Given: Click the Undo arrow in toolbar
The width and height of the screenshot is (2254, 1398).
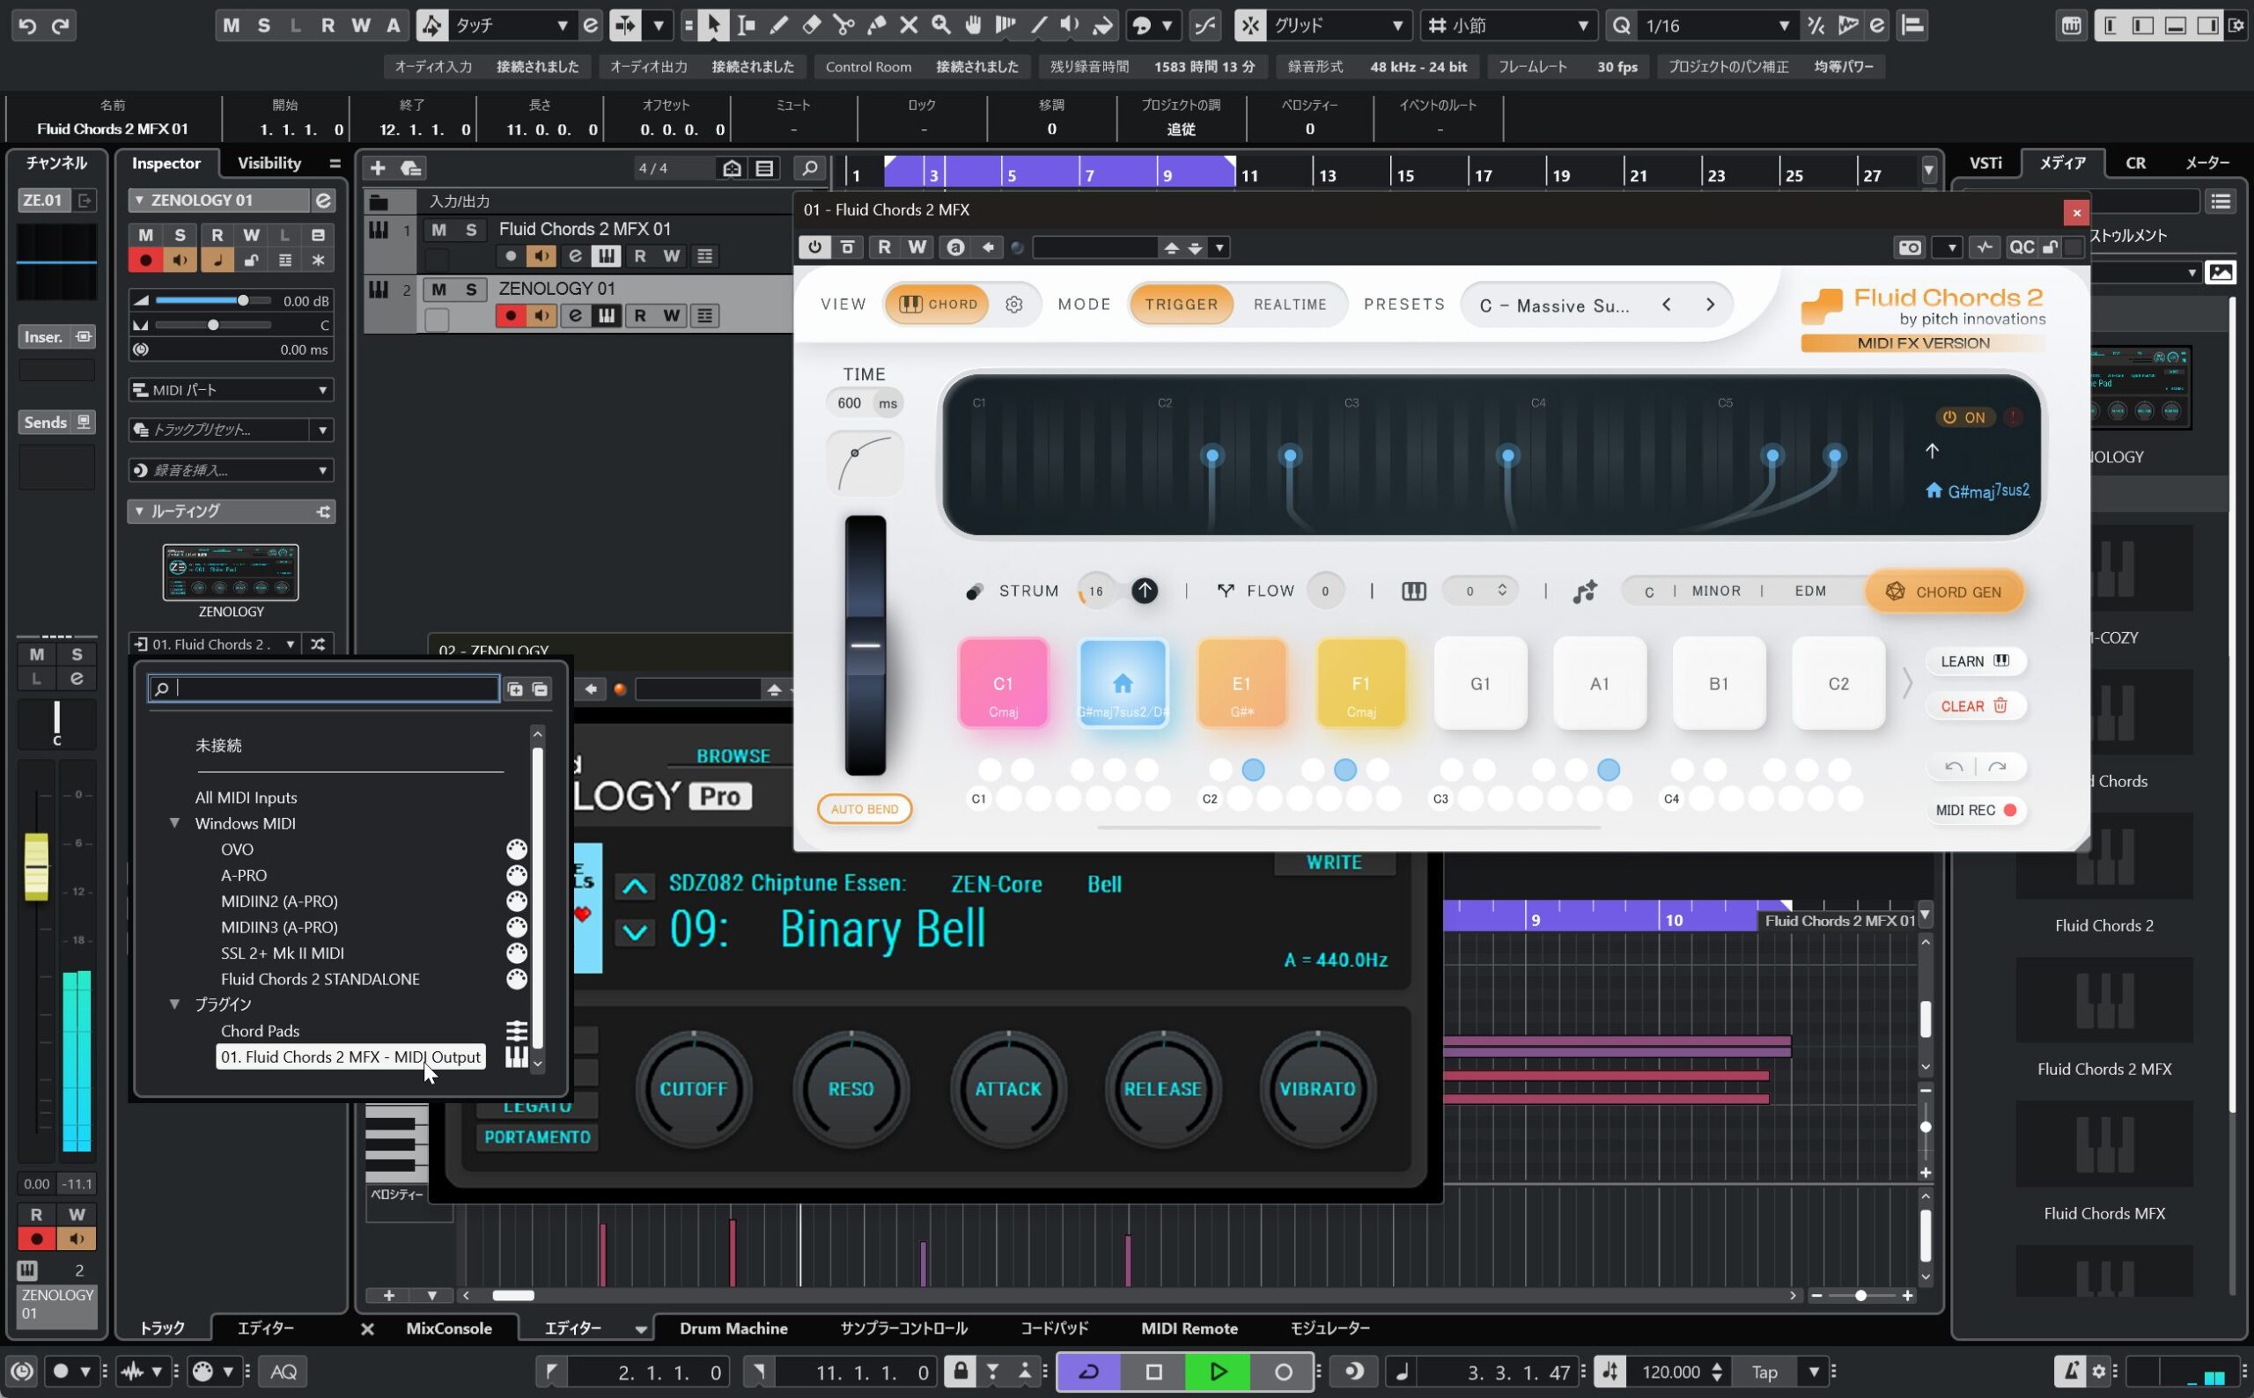Looking at the screenshot, I should click(x=28, y=25).
